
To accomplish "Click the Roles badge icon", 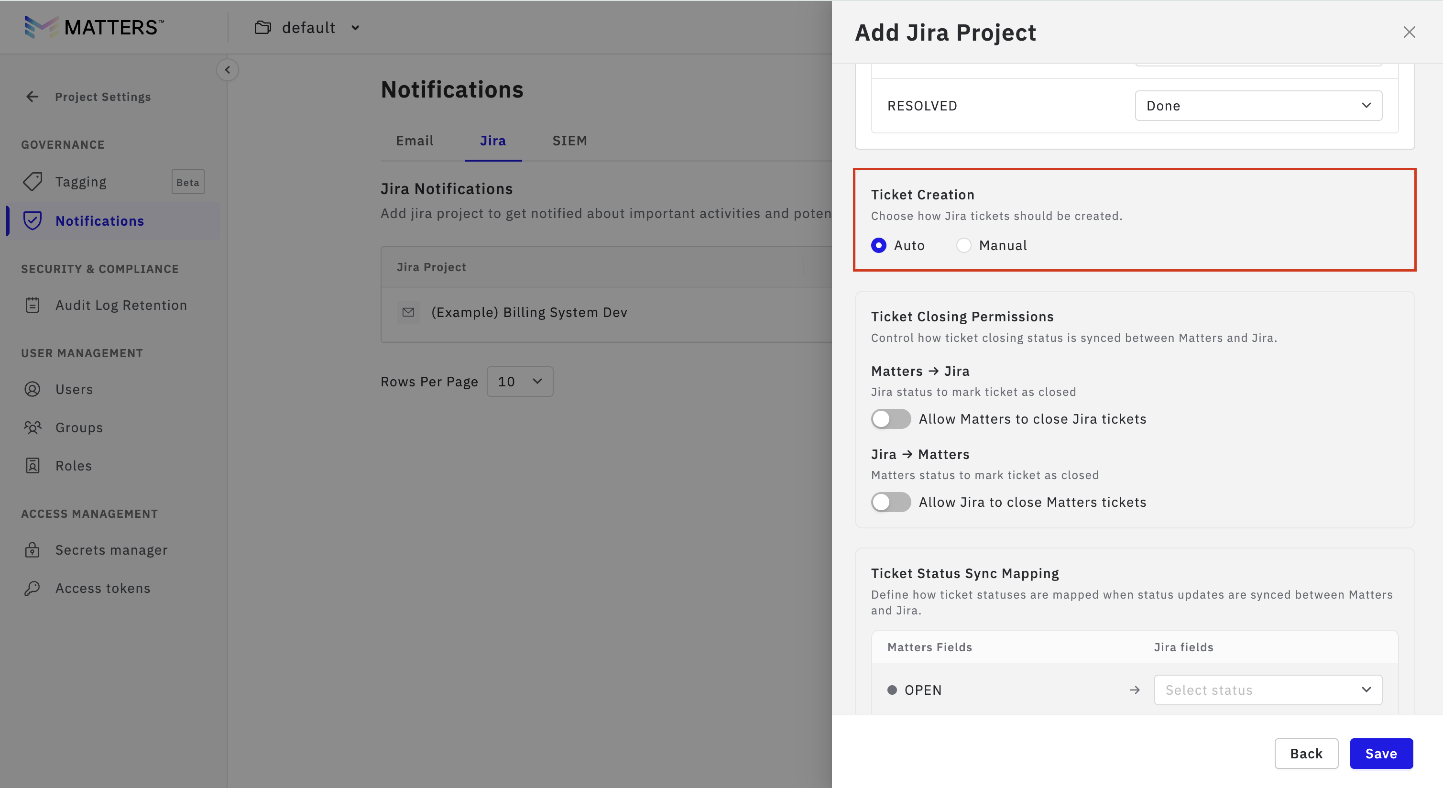I will pos(33,465).
